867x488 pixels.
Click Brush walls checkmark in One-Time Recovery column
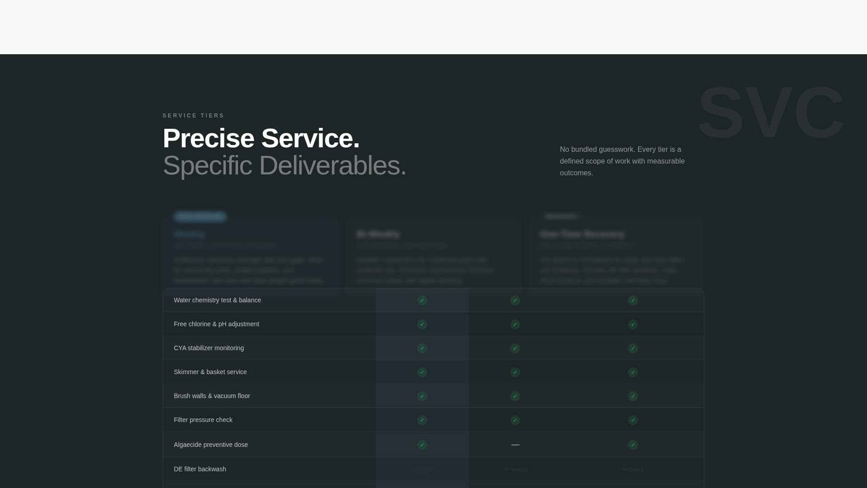tap(633, 396)
